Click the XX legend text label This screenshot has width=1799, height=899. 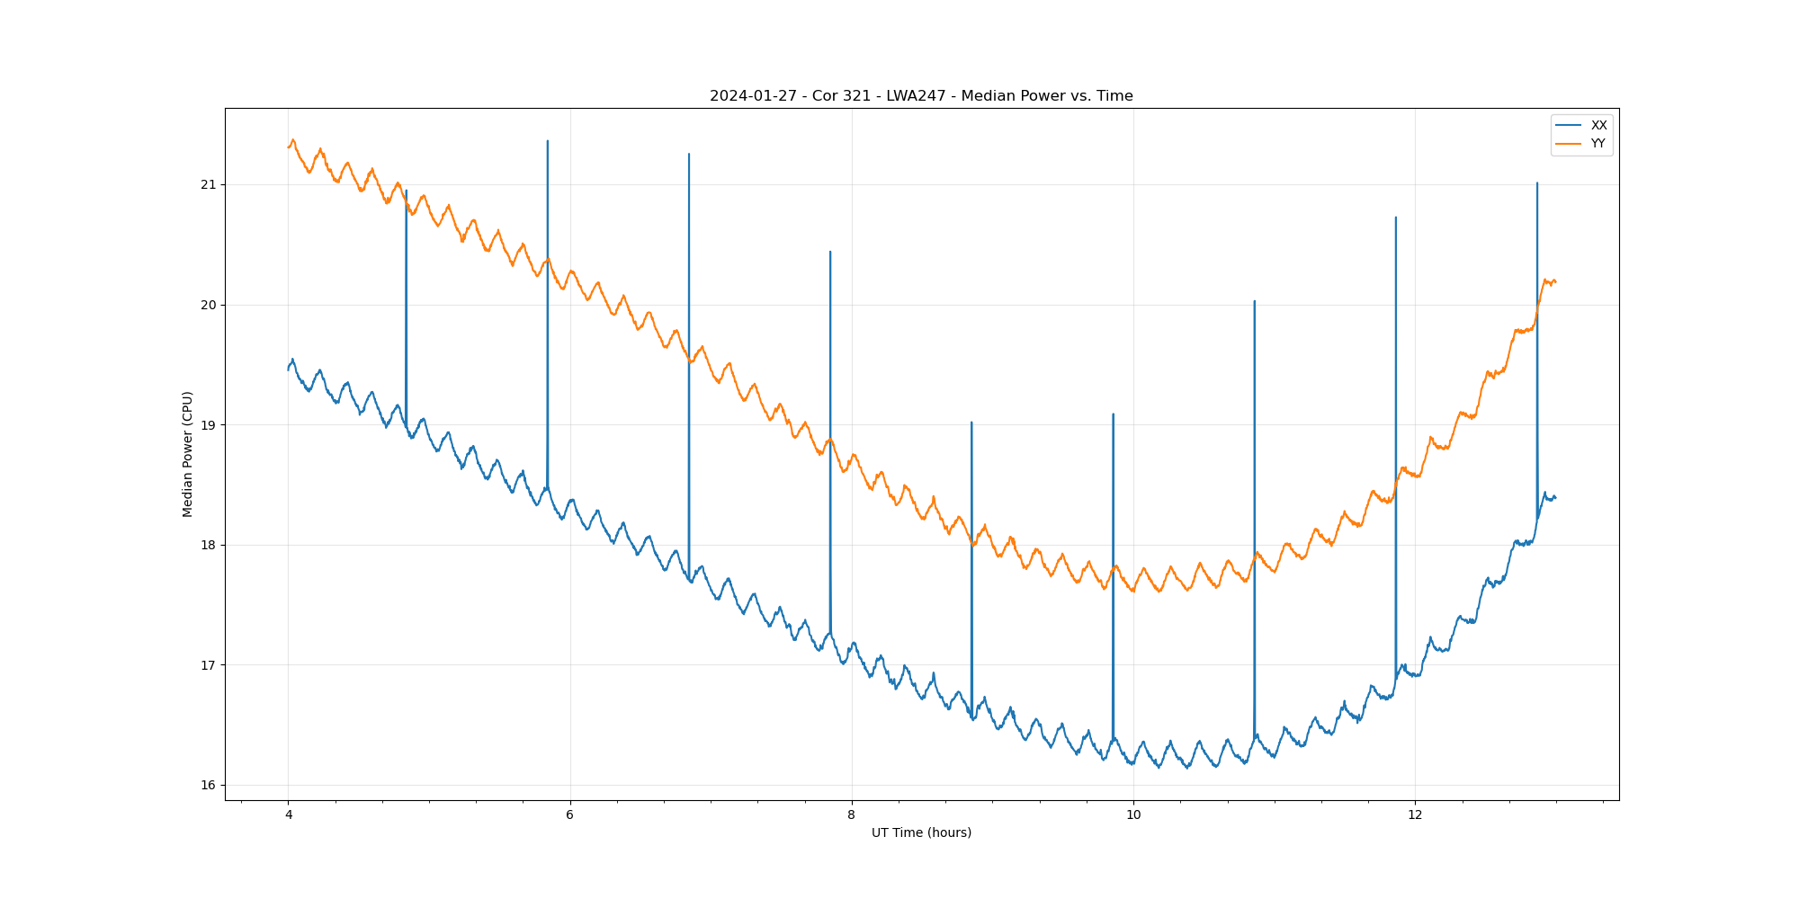(x=1598, y=125)
